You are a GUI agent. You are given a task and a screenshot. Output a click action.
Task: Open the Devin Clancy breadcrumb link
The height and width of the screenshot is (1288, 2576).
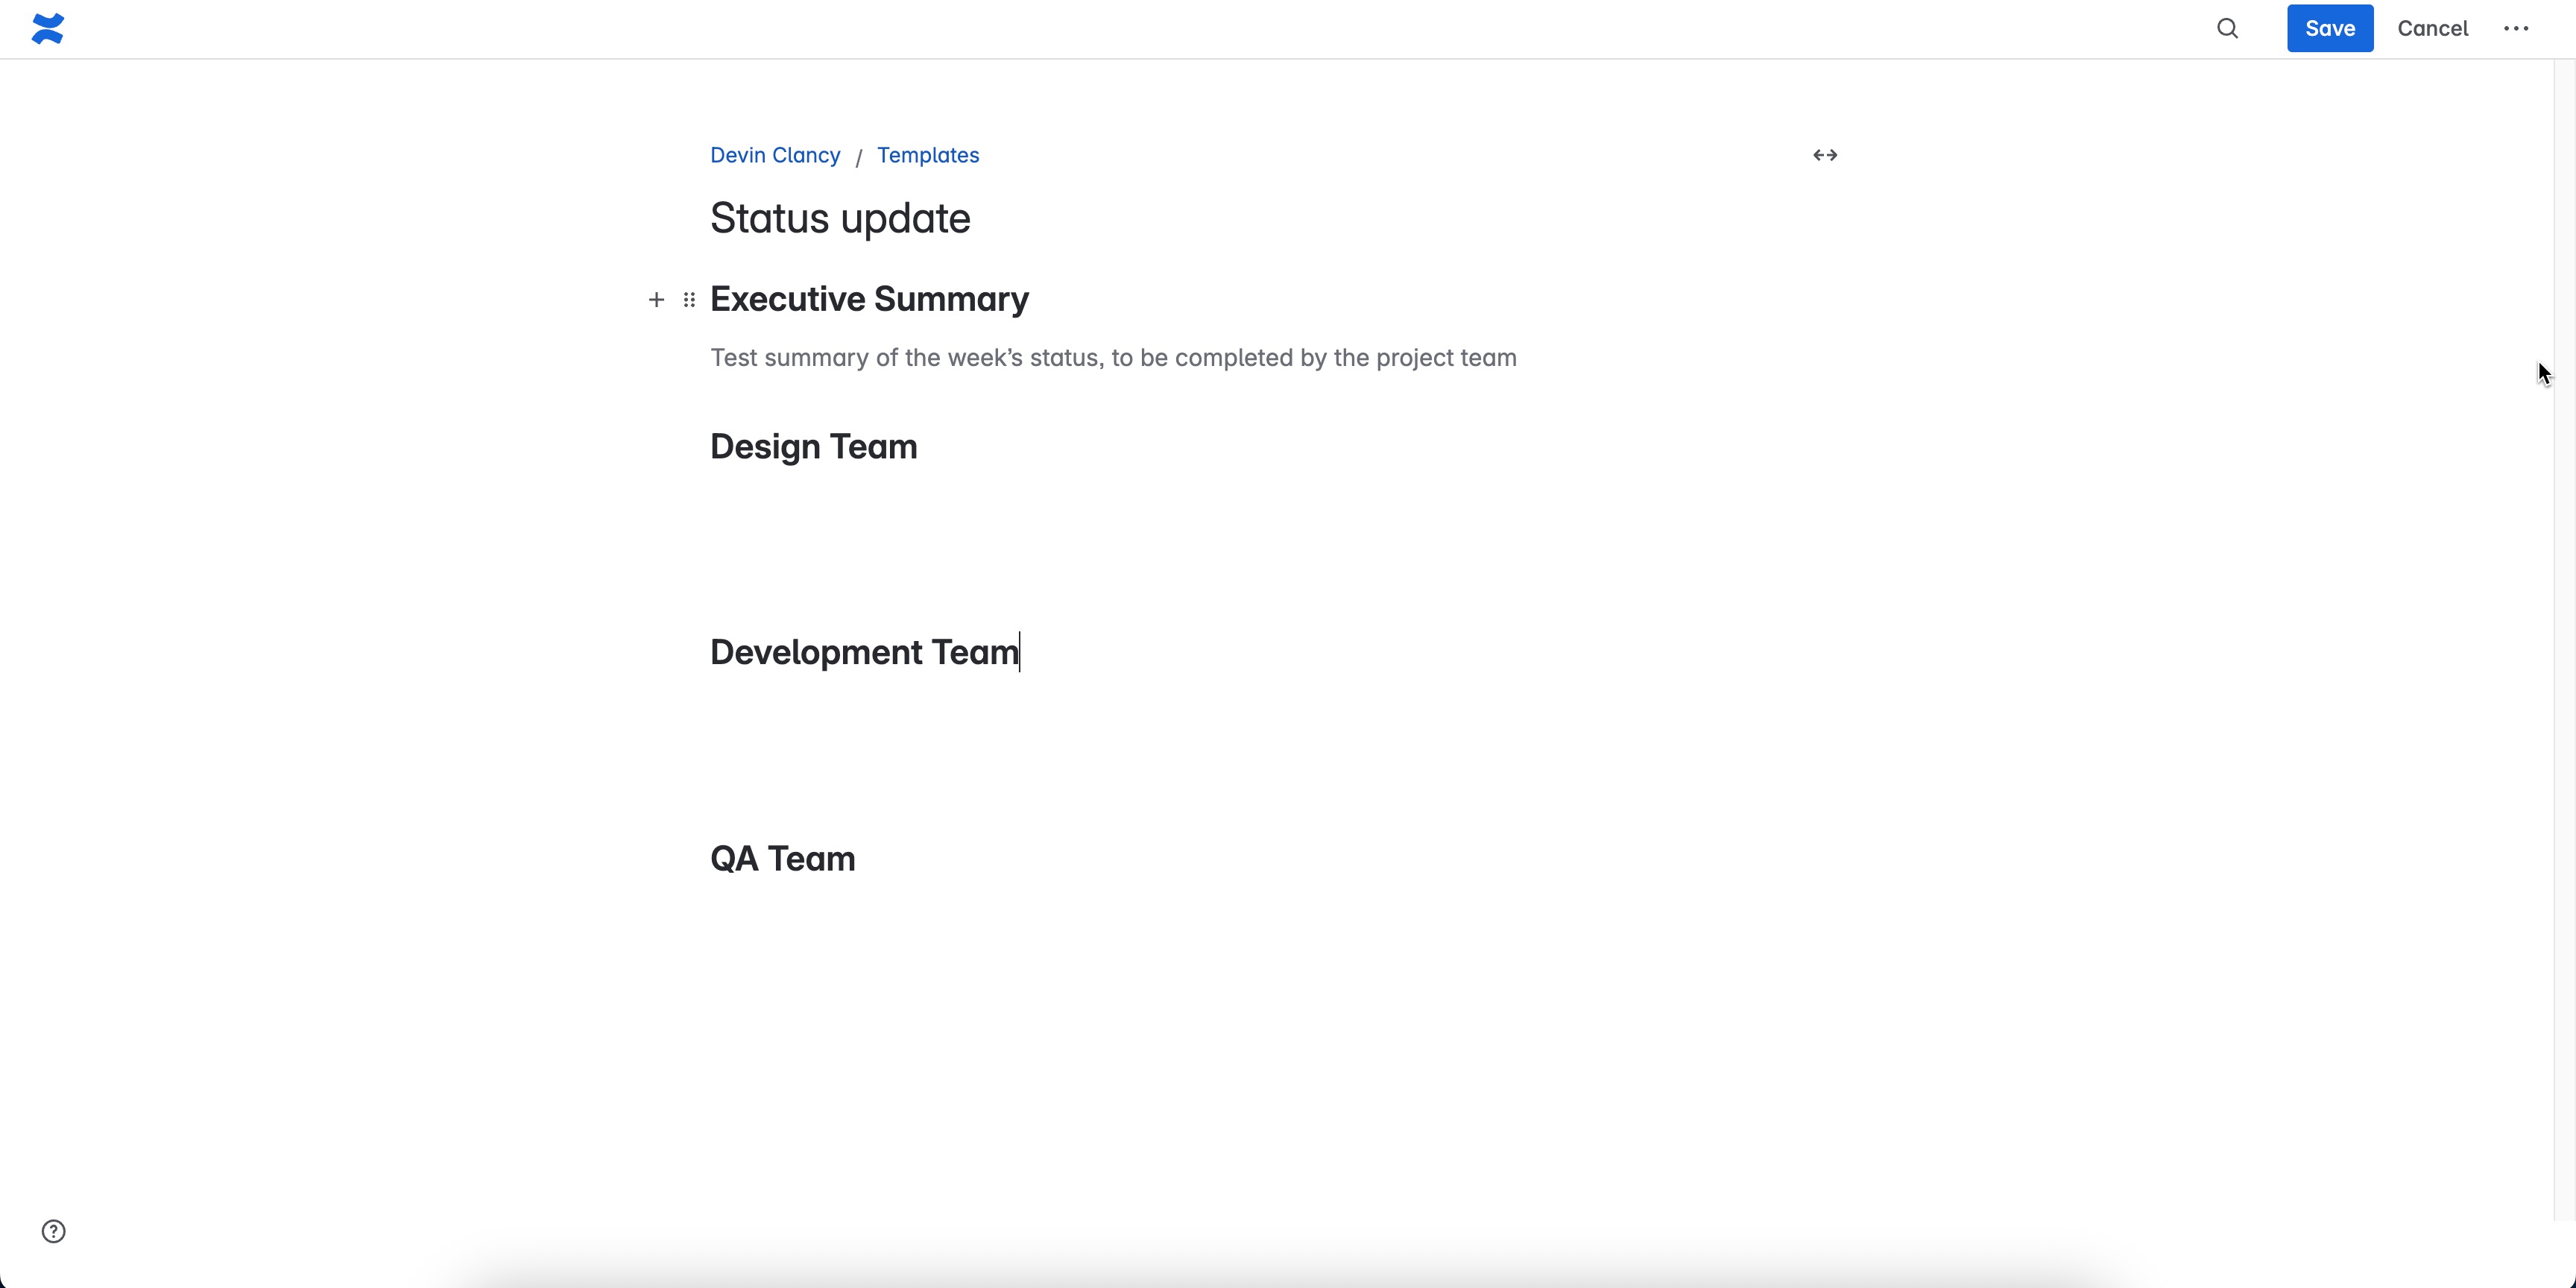pyautogui.click(x=775, y=155)
